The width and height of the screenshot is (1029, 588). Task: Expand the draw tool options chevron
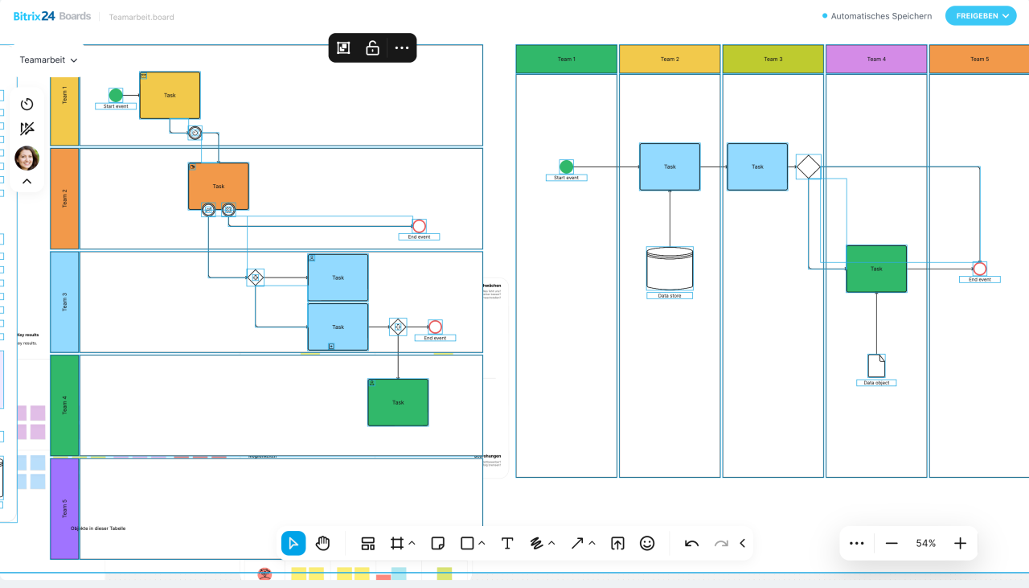click(551, 543)
